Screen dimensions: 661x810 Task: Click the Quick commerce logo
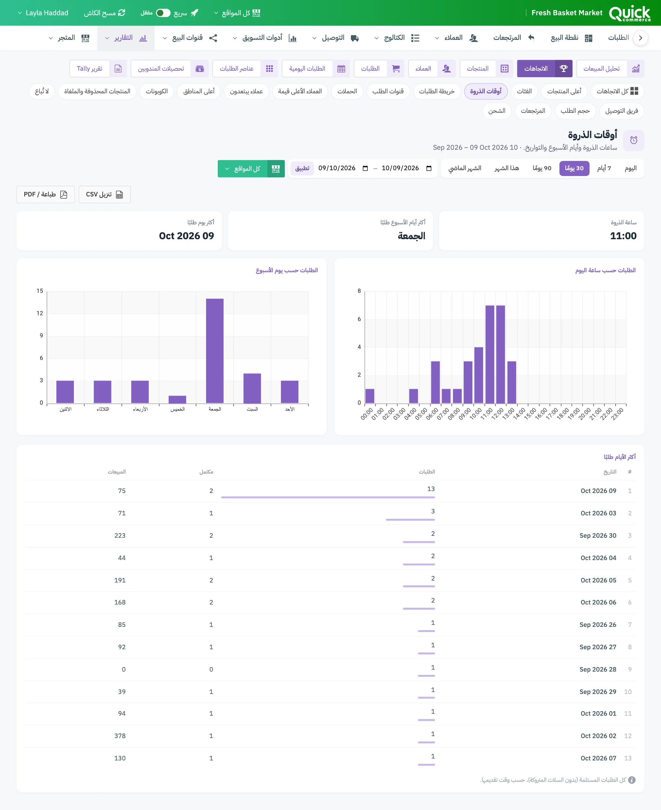630,13
